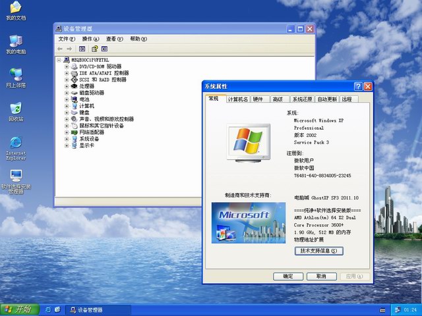This screenshot has height=316, width=422.
Task: Switch to the 自动更新 tab
Action: point(327,99)
